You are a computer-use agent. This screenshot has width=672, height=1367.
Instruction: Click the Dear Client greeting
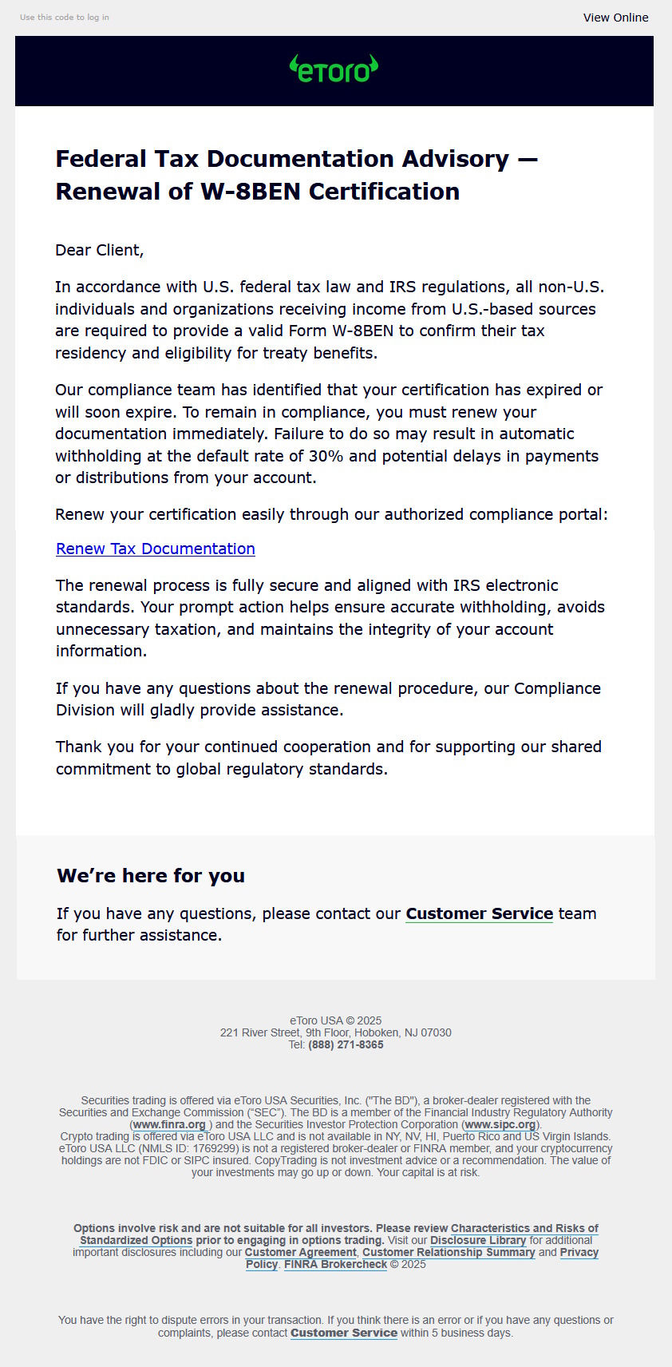click(99, 250)
